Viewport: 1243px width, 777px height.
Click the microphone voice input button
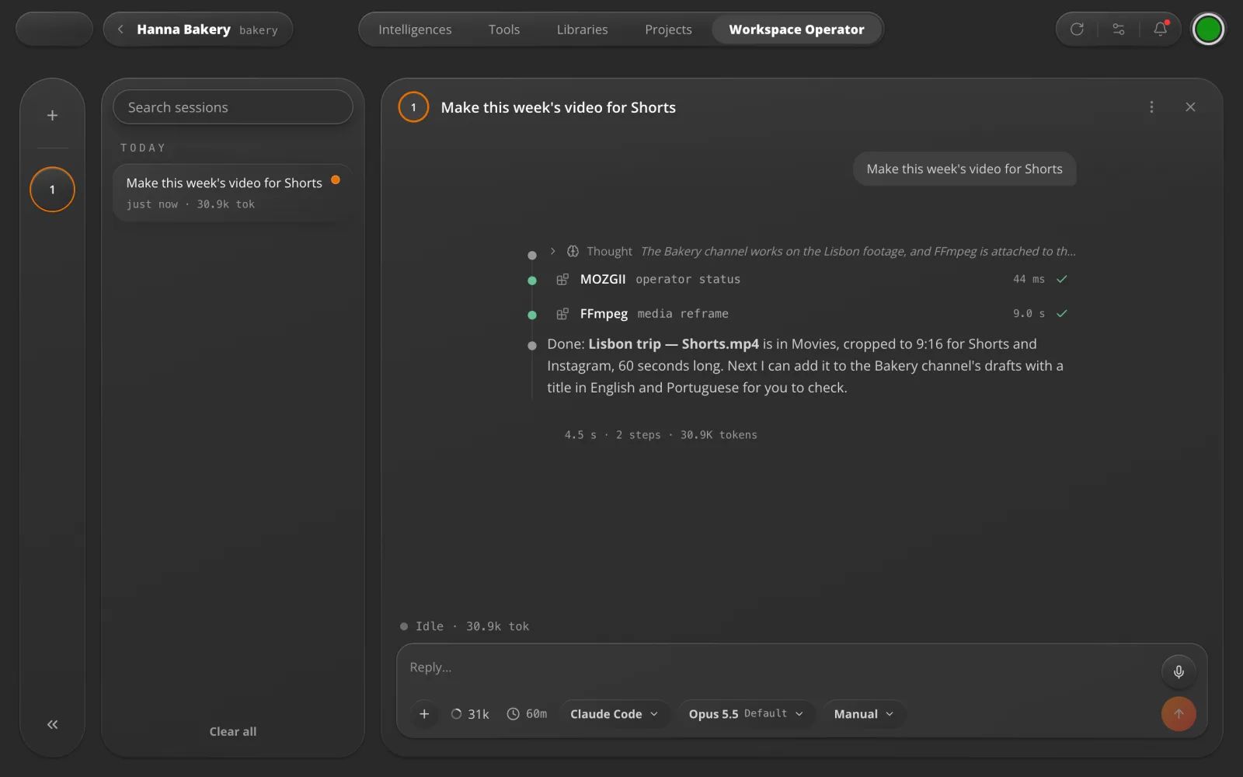(1179, 672)
